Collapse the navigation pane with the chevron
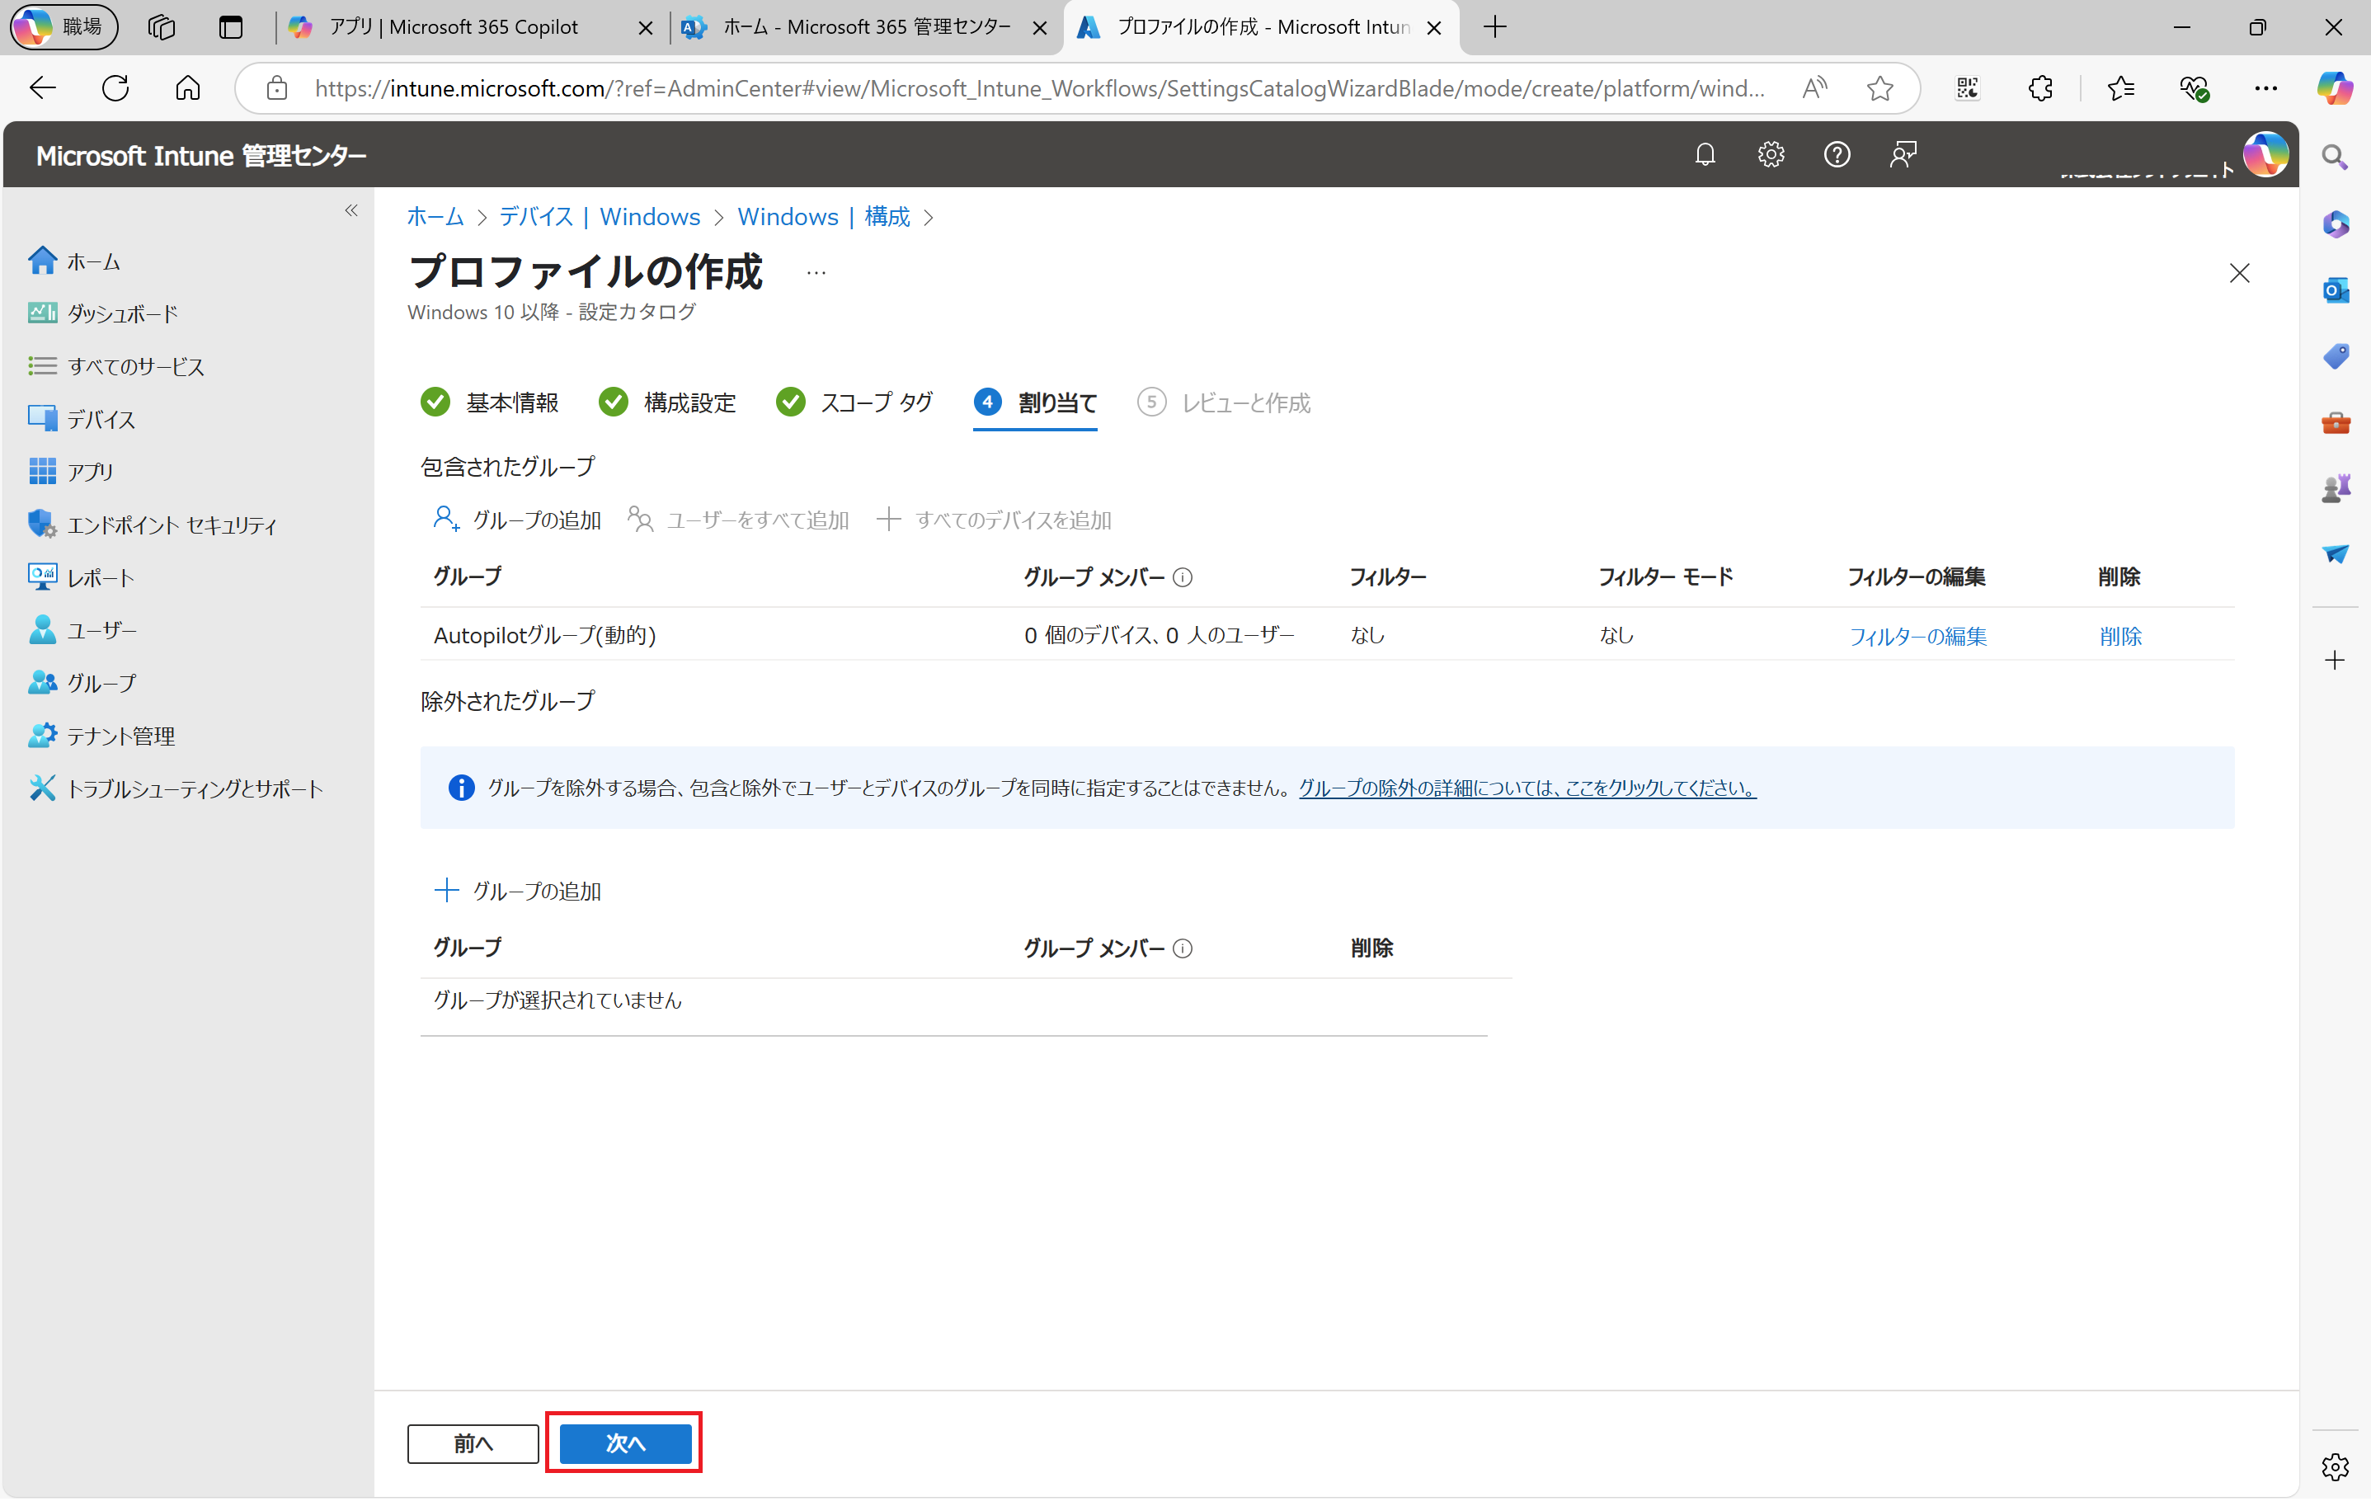 351,209
